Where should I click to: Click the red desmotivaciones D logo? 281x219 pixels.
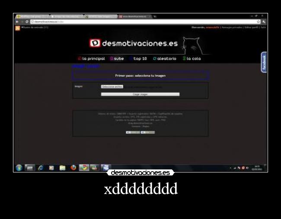pyautogui.click(x=95, y=43)
